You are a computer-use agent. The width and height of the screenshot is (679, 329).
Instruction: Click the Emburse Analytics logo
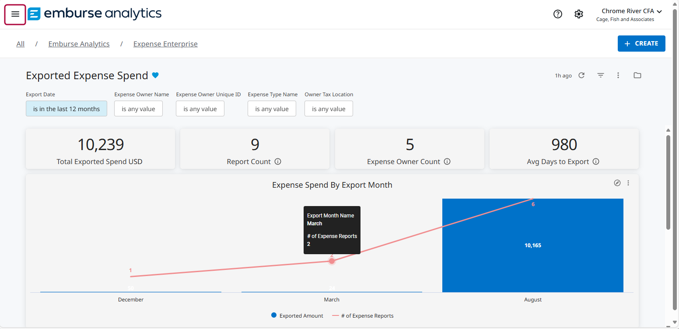point(94,14)
